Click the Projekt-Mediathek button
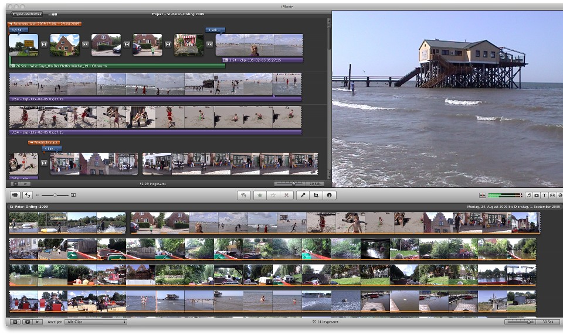The image size is (563, 335). pos(27,14)
